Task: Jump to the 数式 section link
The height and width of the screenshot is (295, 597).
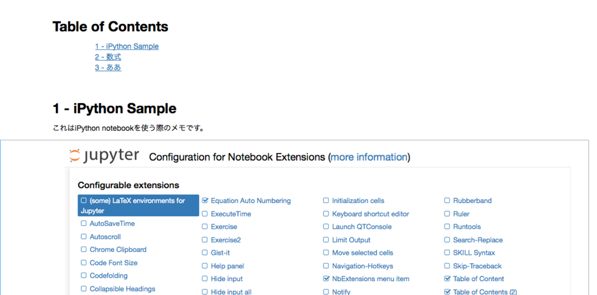Action: (x=108, y=57)
